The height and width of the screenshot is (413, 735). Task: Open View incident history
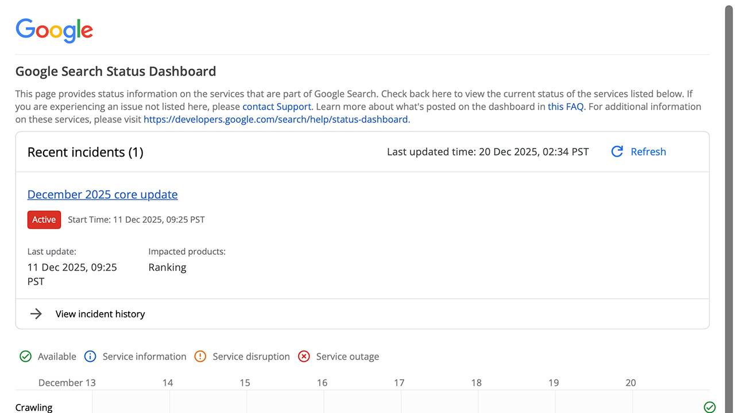click(100, 314)
